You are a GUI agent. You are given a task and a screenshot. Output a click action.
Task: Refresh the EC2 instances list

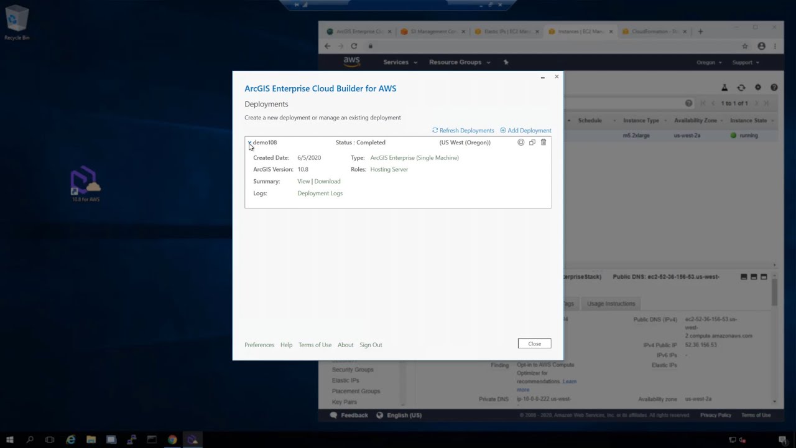(x=741, y=88)
